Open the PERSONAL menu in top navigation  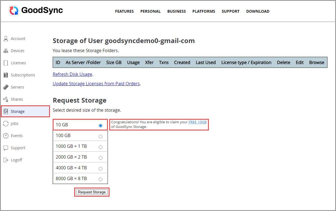(x=150, y=11)
